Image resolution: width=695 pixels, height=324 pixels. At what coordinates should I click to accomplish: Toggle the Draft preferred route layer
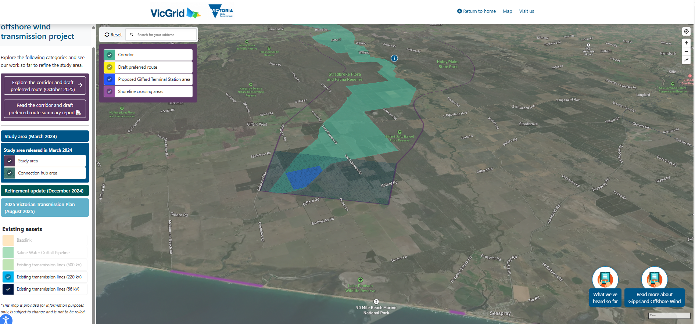click(x=110, y=67)
